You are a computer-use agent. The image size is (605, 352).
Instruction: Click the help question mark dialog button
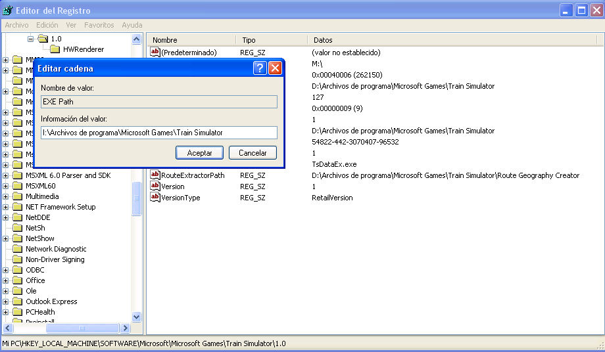point(260,68)
